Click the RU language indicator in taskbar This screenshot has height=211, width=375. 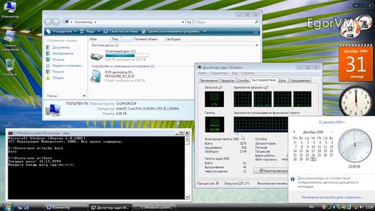pyautogui.click(x=311, y=207)
